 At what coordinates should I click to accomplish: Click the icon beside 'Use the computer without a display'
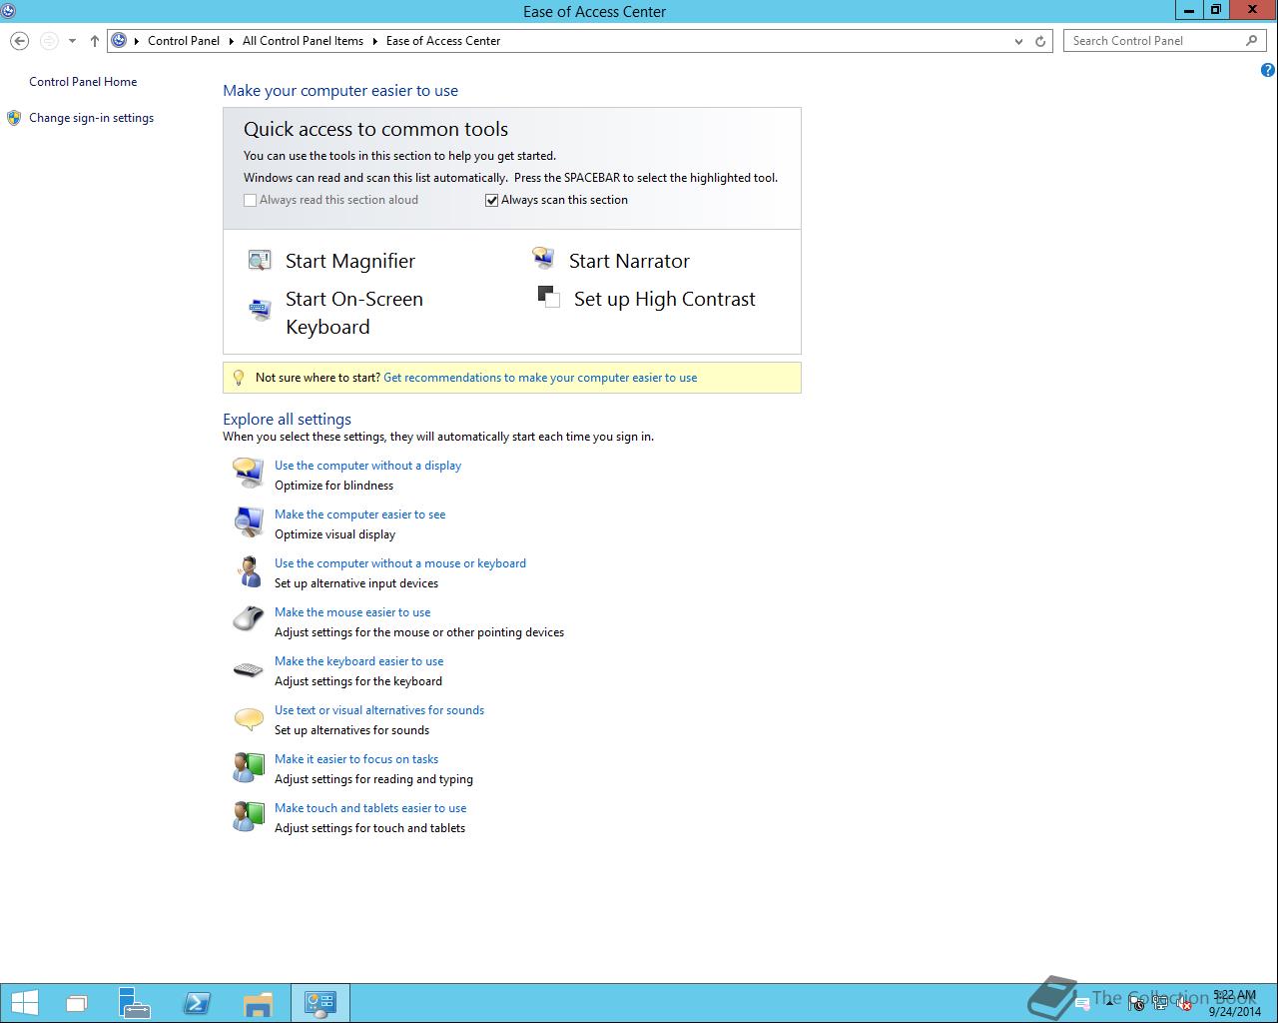[x=249, y=472]
